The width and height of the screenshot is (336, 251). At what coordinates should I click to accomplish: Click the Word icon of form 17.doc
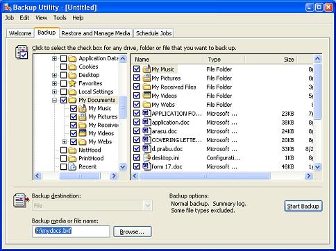pyautogui.click(x=146, y=166)
